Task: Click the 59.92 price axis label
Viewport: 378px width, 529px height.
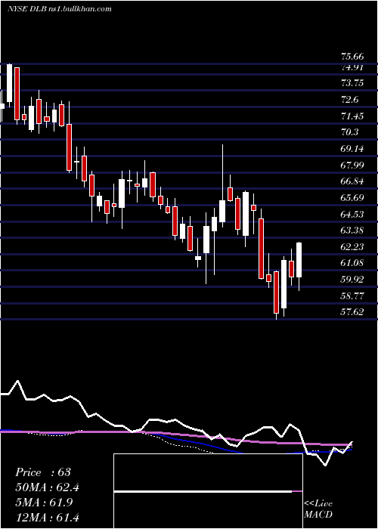Action: pyautogui.click(x=352, y=280)
